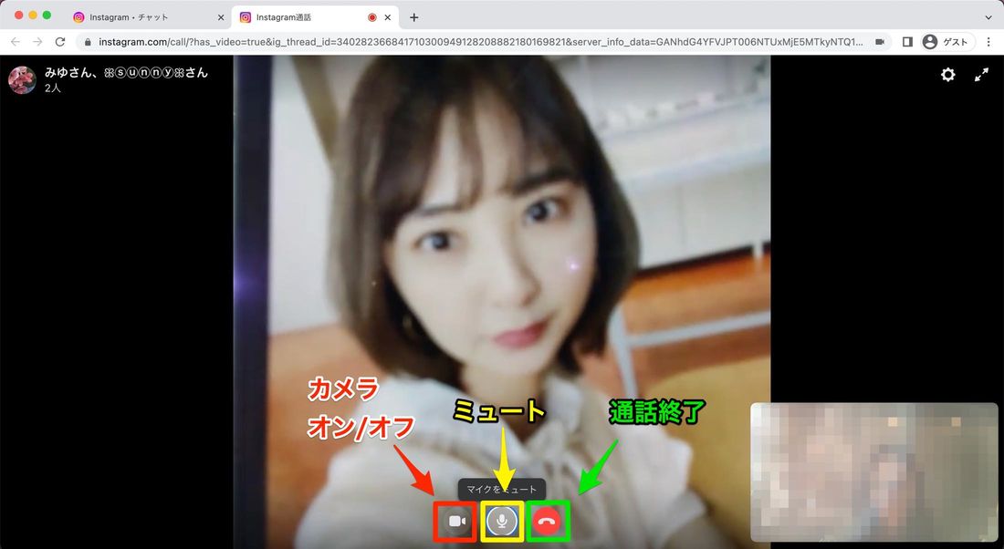Click the self-view video thumbnail

tap(874, 472)
